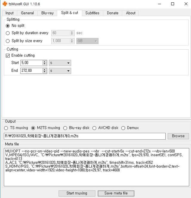Viewport: 191px width, 198px height.
Task: Decrease cut Start value with down arrow
Action: [44, 64]
